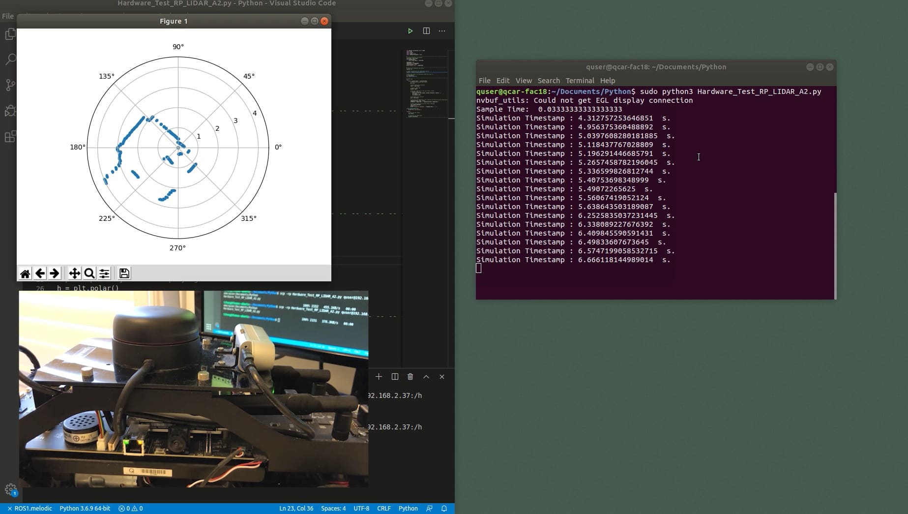Viewport: 908px width, 514px height.
Task: Select the Pan axes tool
Action: pyautogui.click(x=74, y=273)
